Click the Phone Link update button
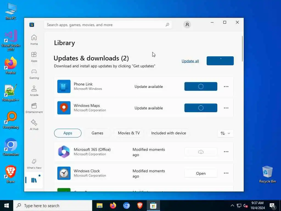 tap(201, 87)
